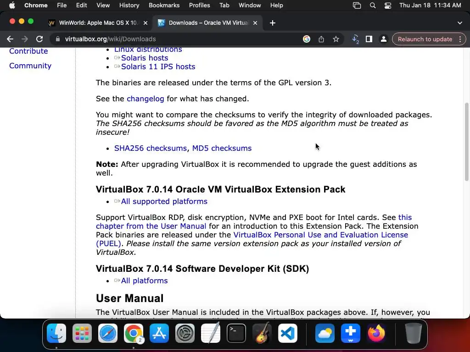Expand tab search chevron dropdown
Viewport: 470px width, 352px height.
coord(459,23)
